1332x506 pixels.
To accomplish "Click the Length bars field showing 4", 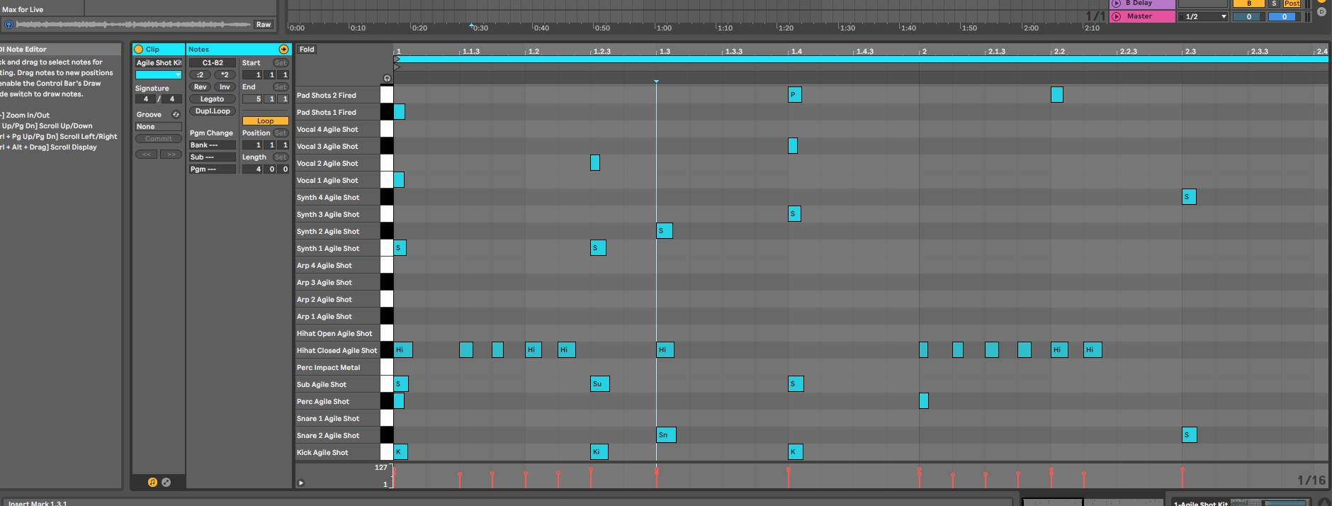I will pyautogui.click(x=253, y=169).
